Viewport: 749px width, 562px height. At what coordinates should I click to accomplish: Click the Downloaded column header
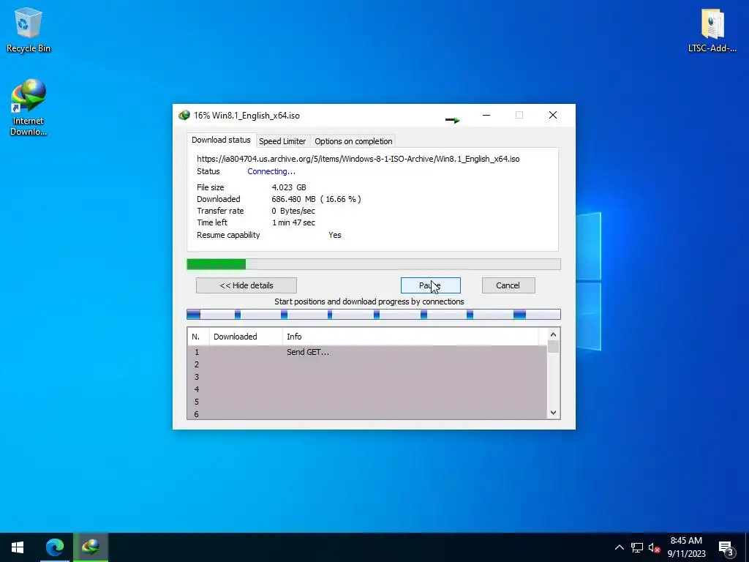pyautogui.click(x=246, y=337)
